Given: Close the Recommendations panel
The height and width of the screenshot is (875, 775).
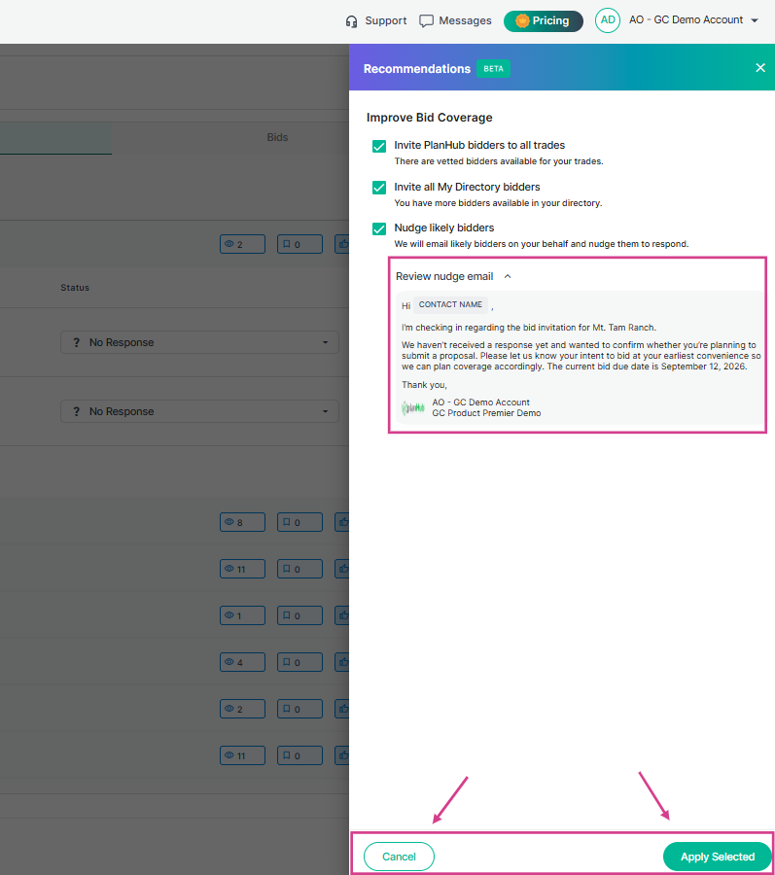Looking at the screenshot, I should [x=760, y=67].
